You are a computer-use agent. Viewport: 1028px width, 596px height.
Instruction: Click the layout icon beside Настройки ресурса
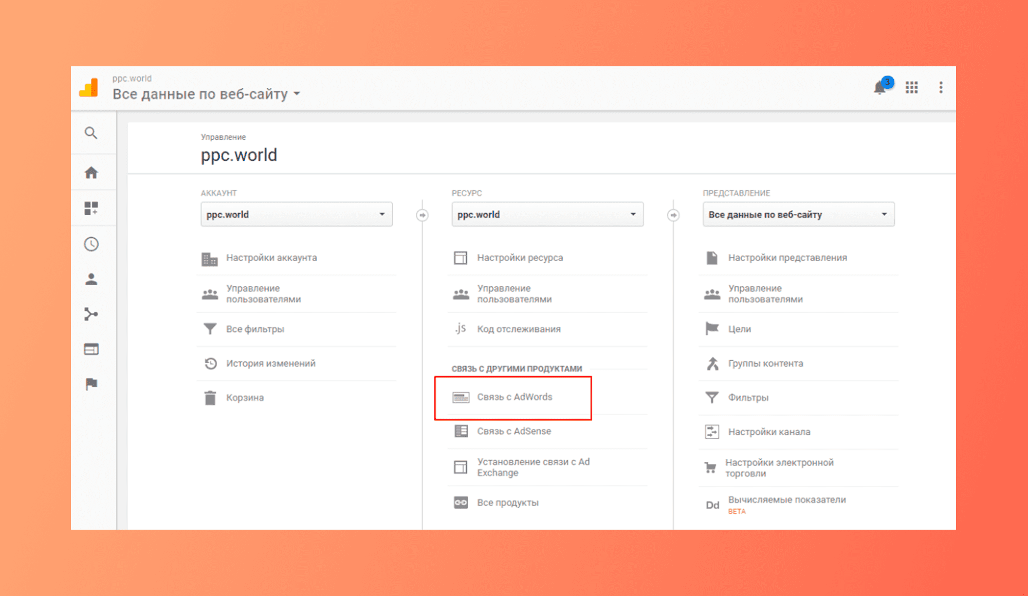461,258
